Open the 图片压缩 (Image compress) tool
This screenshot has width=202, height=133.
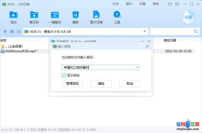[x=96, y=15]
